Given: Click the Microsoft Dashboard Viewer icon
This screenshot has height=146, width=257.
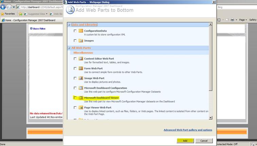Looking at the screenshot, I should tap(81, 98).
